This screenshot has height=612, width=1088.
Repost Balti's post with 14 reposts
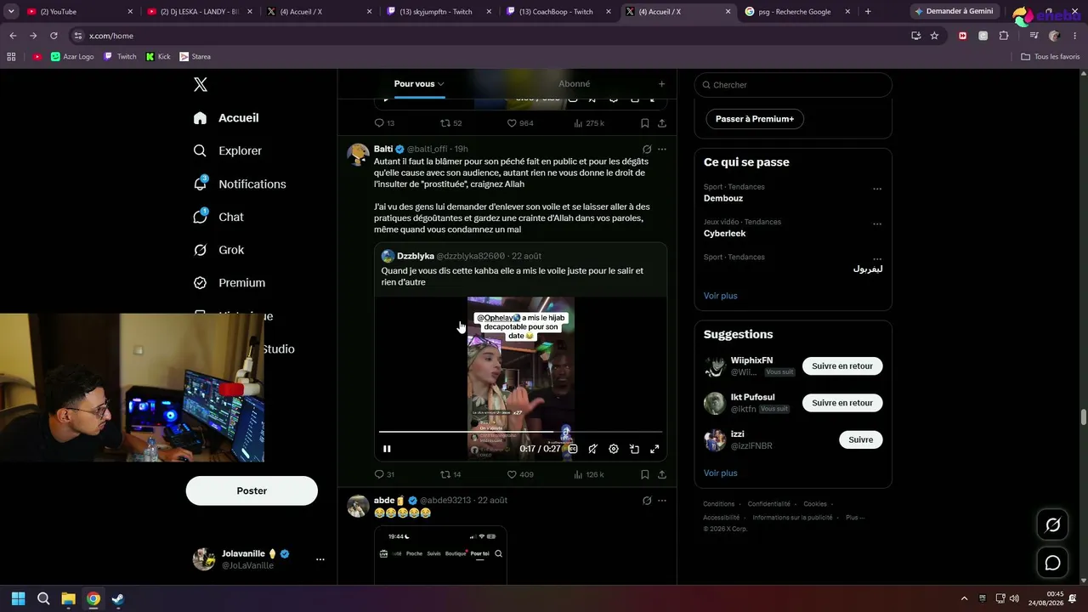pyautogui.click(x=450, y=474)
